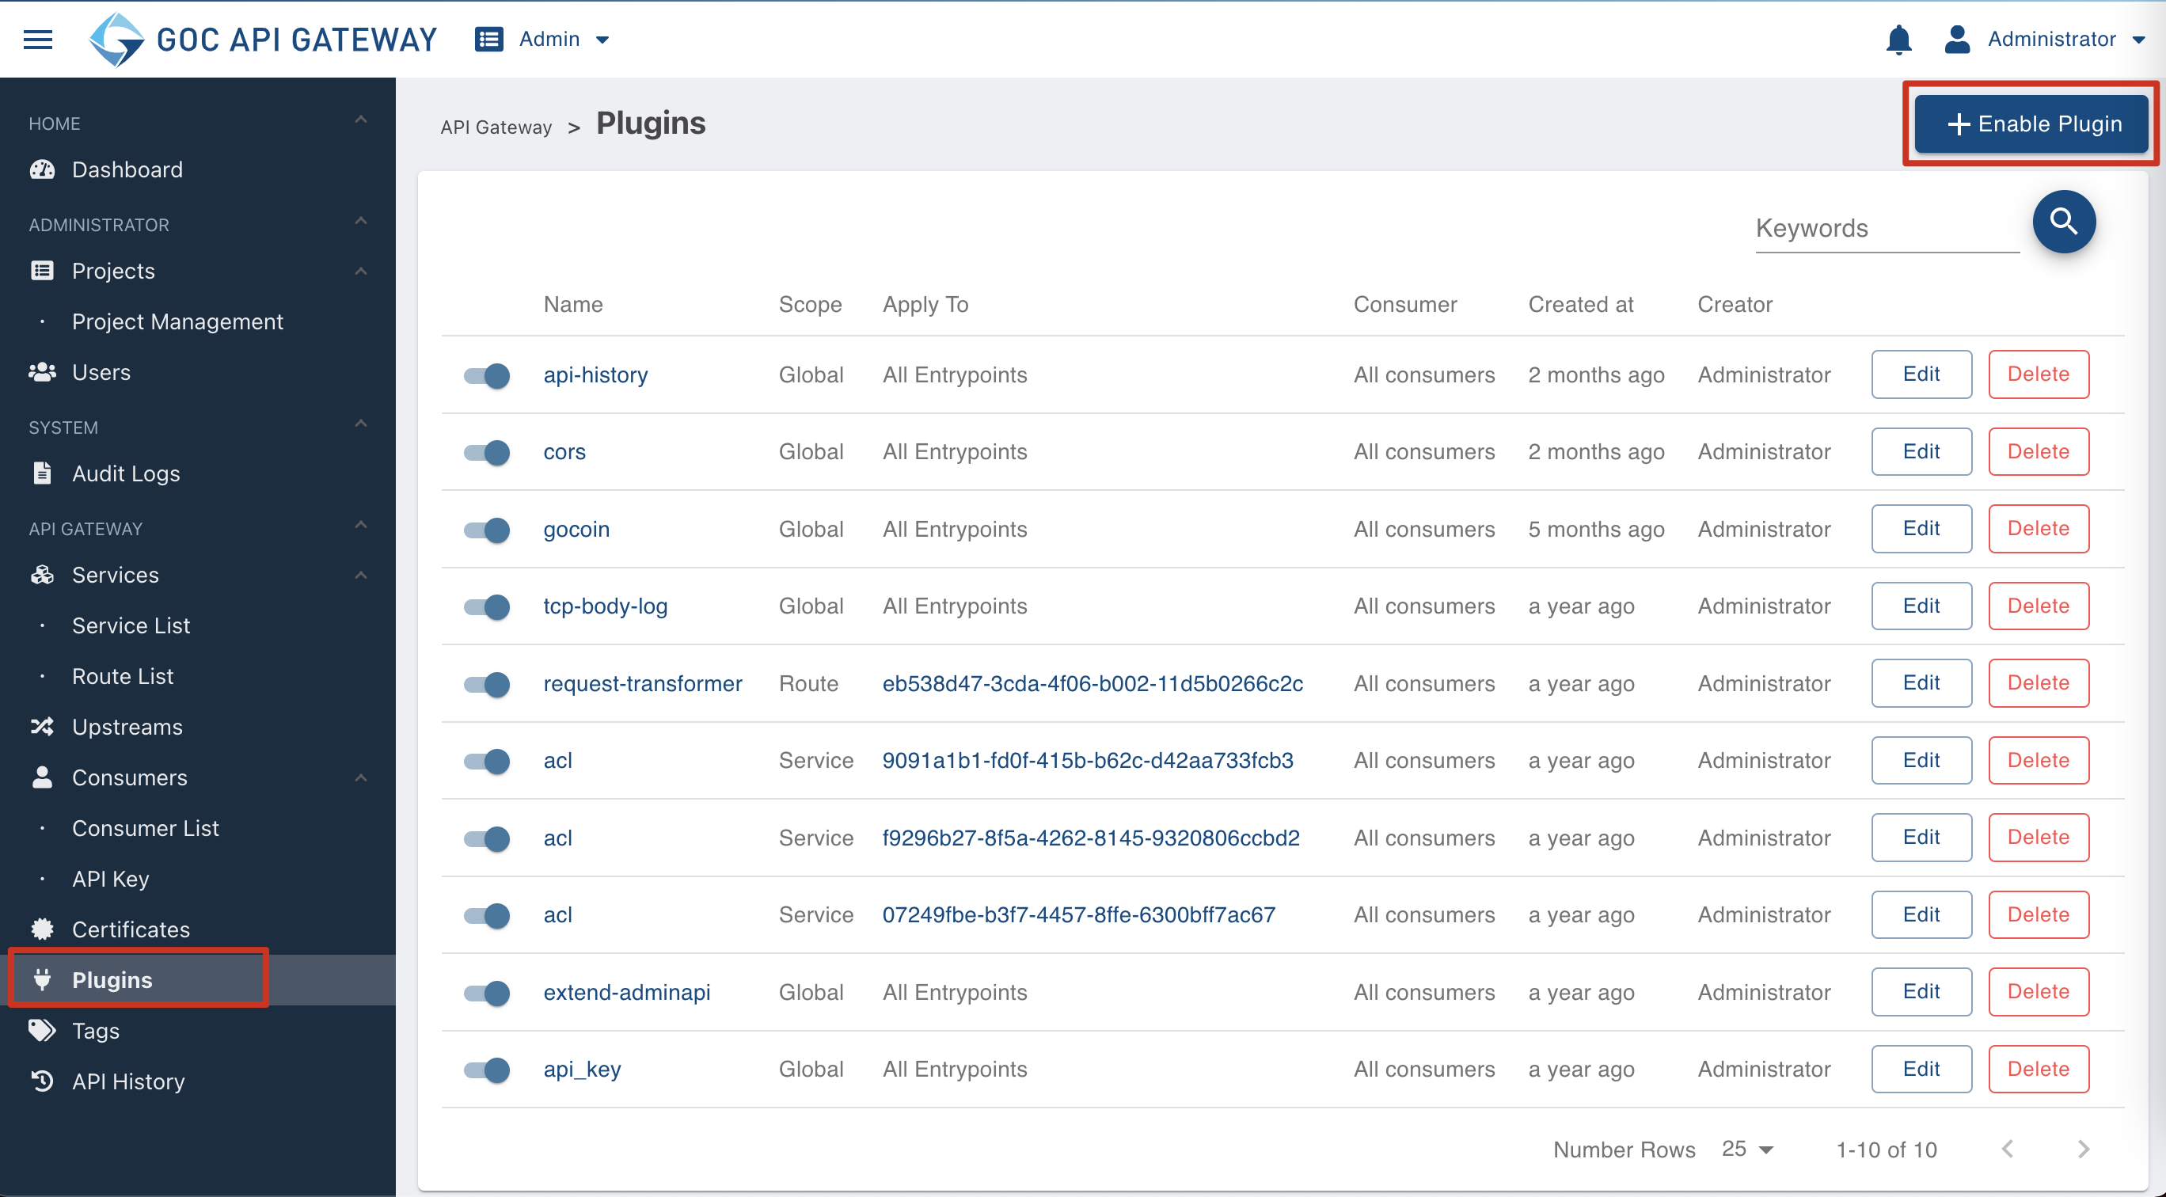This screenshot has height=1197, width=2166.
Task: Collapse the ADMINISTRATOR section chevron
Action: [361, 220]
